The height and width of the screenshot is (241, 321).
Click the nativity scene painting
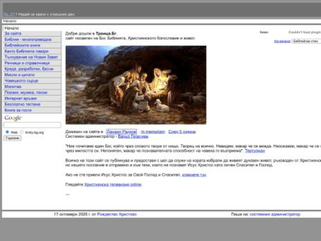coord(136,85)
